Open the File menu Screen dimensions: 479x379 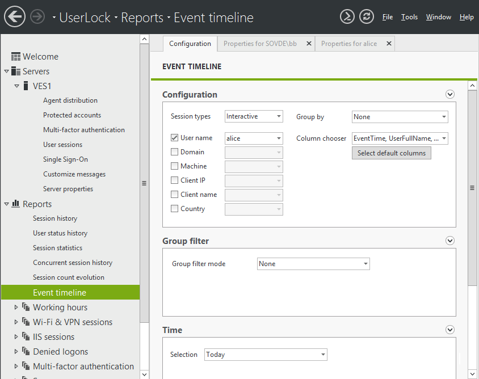click(388, 17)
